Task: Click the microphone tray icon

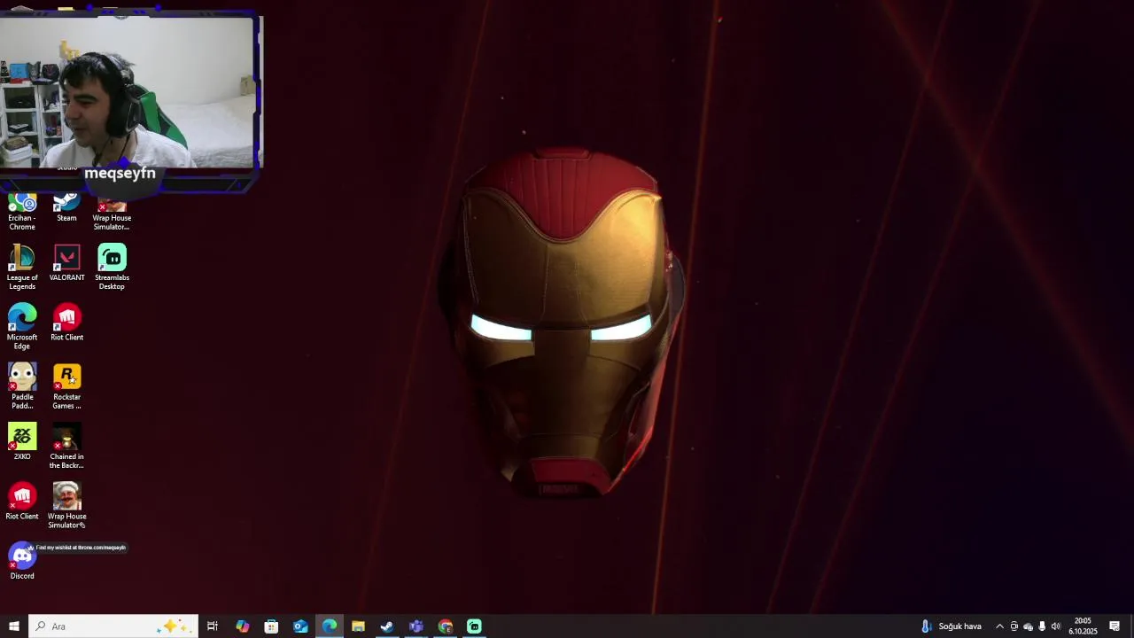Action: click(x=1042, y=626)
